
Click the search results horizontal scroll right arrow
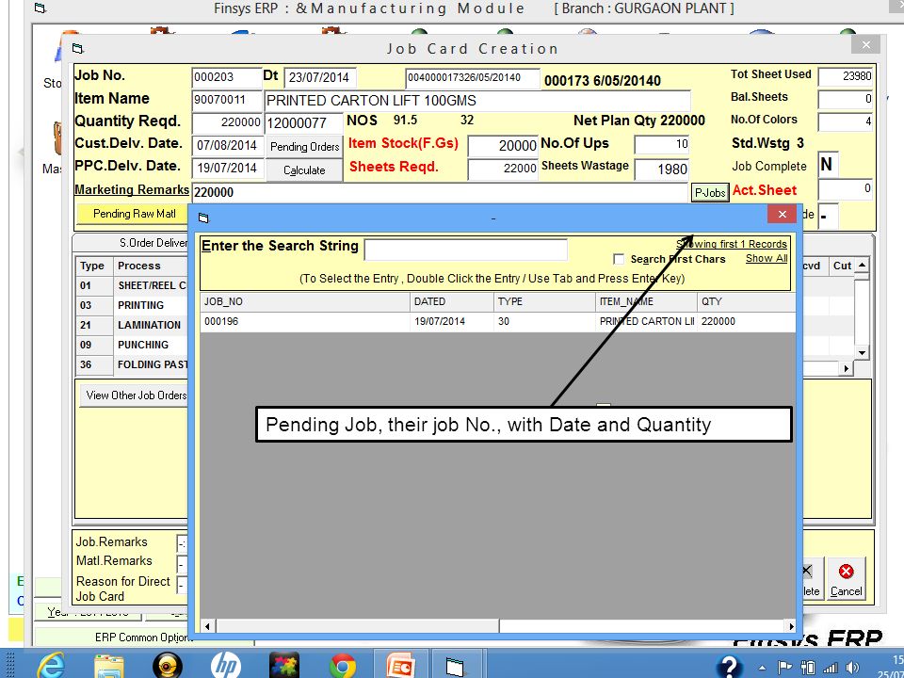click(x=791, y=626)
